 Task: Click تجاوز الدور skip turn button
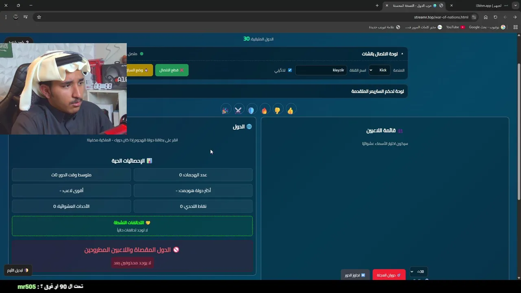click(355, 275)
